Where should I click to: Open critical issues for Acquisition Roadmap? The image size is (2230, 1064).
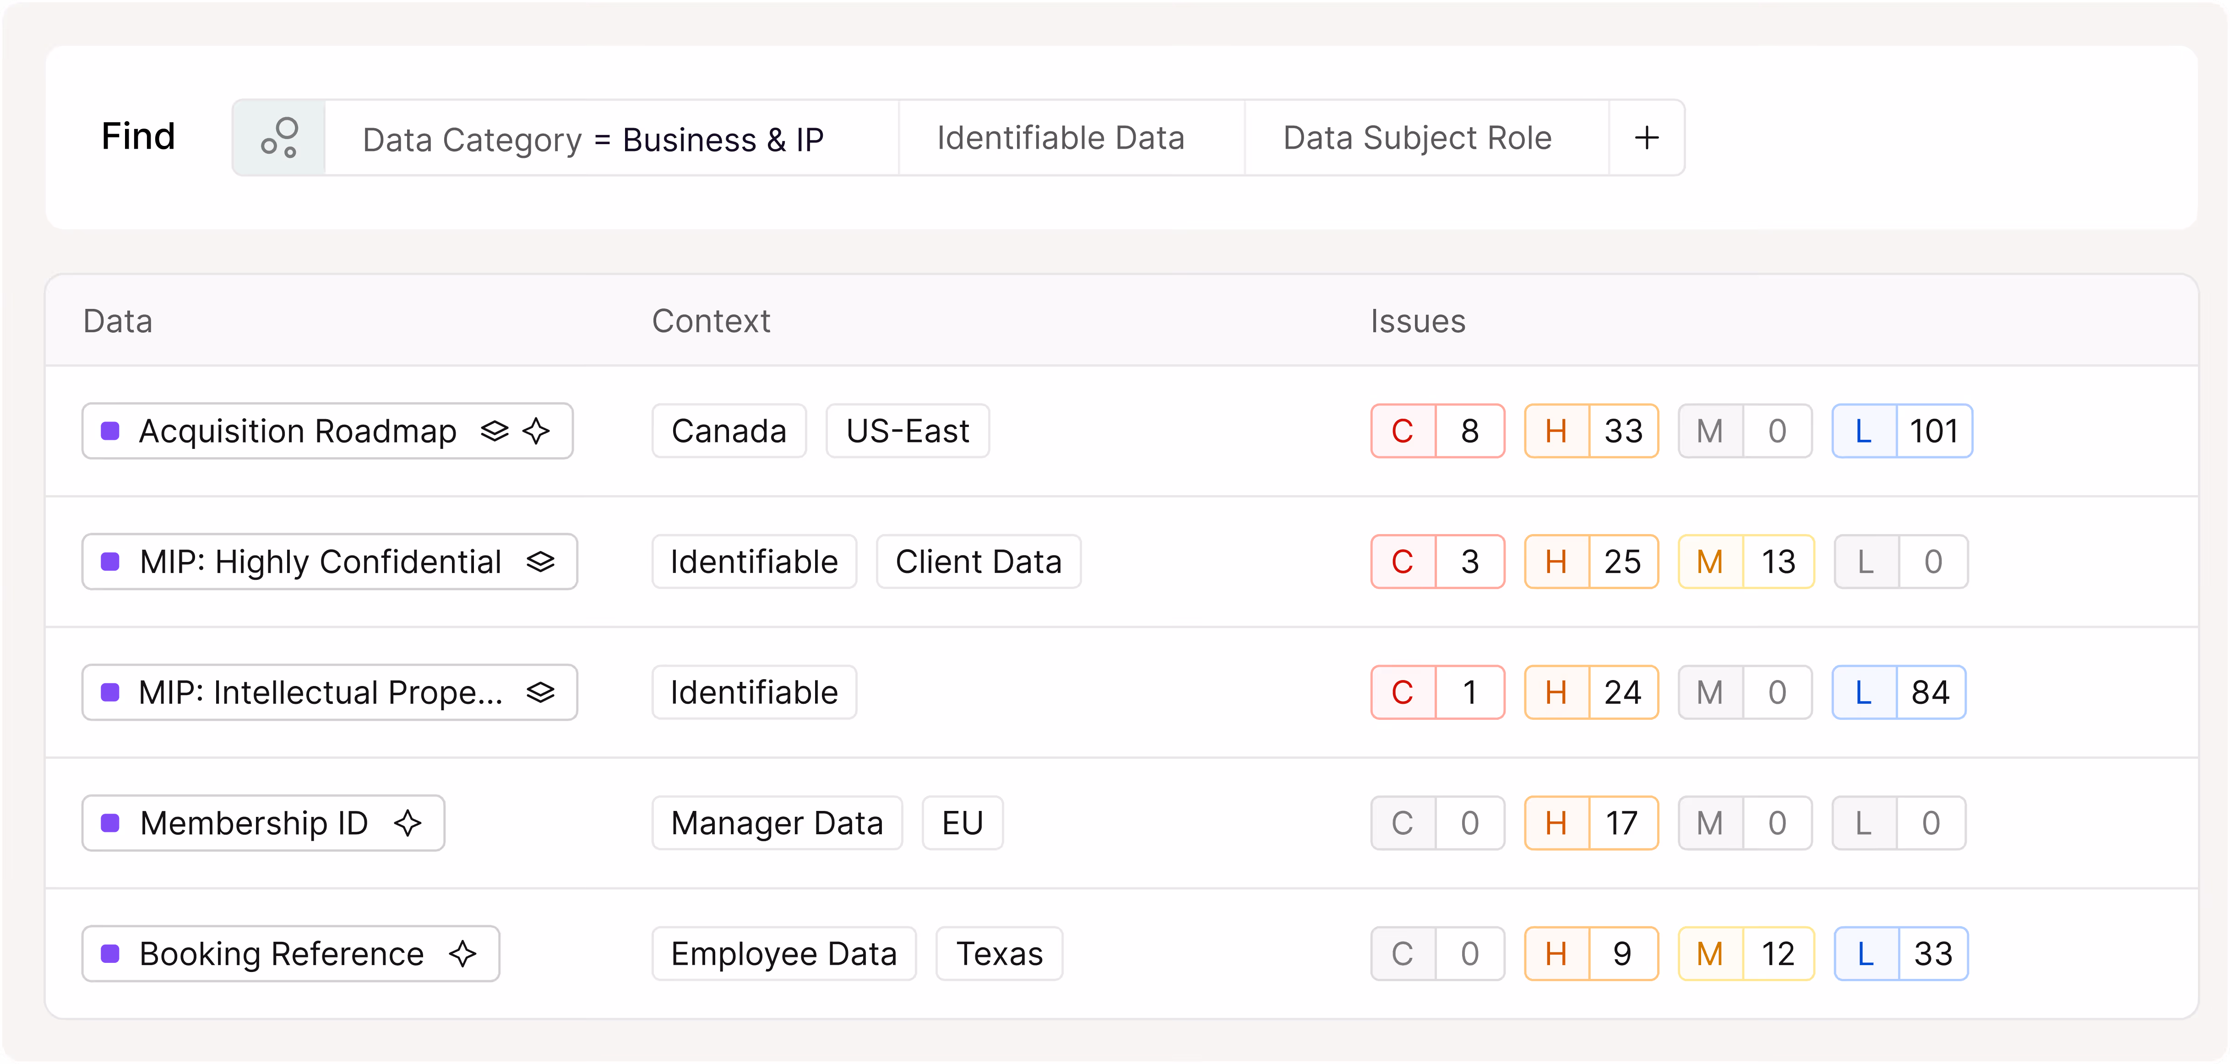[1437, 431]
